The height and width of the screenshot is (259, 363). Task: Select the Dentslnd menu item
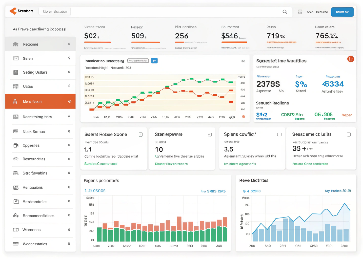pyautogui.click(x=322, y=12)
